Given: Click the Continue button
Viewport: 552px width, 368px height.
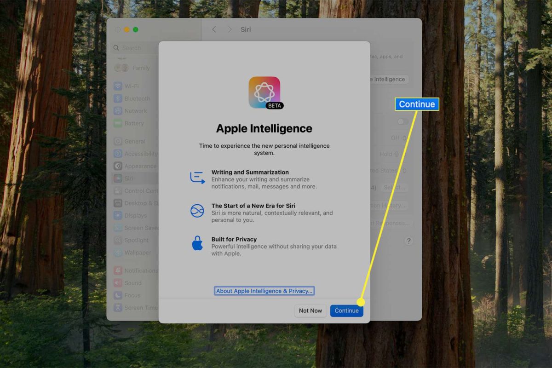Looking at the screenshot, I should click(x=347, y=310).
